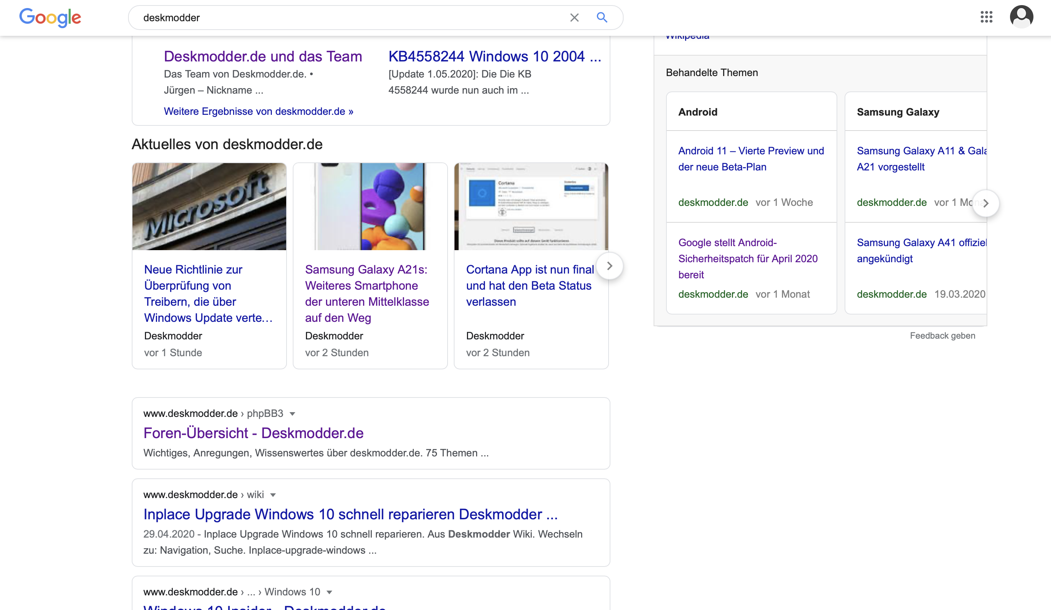The image size is (1051, 610).
Task: Open Samsung Galaxy A11 vorgestellt link
Action: point(921,159)
